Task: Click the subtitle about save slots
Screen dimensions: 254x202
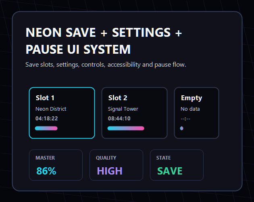Action: (106, 65)
